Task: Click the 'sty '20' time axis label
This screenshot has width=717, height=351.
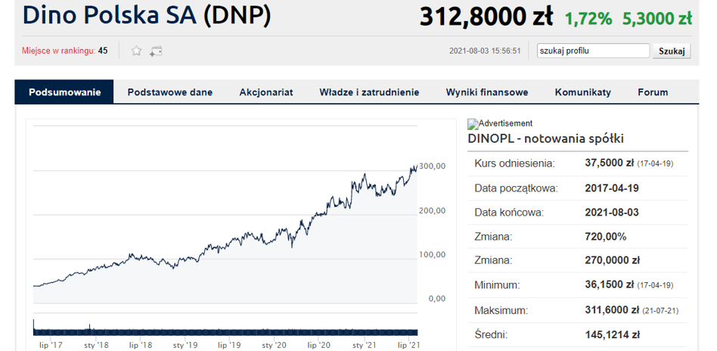Action: (275, 345)
